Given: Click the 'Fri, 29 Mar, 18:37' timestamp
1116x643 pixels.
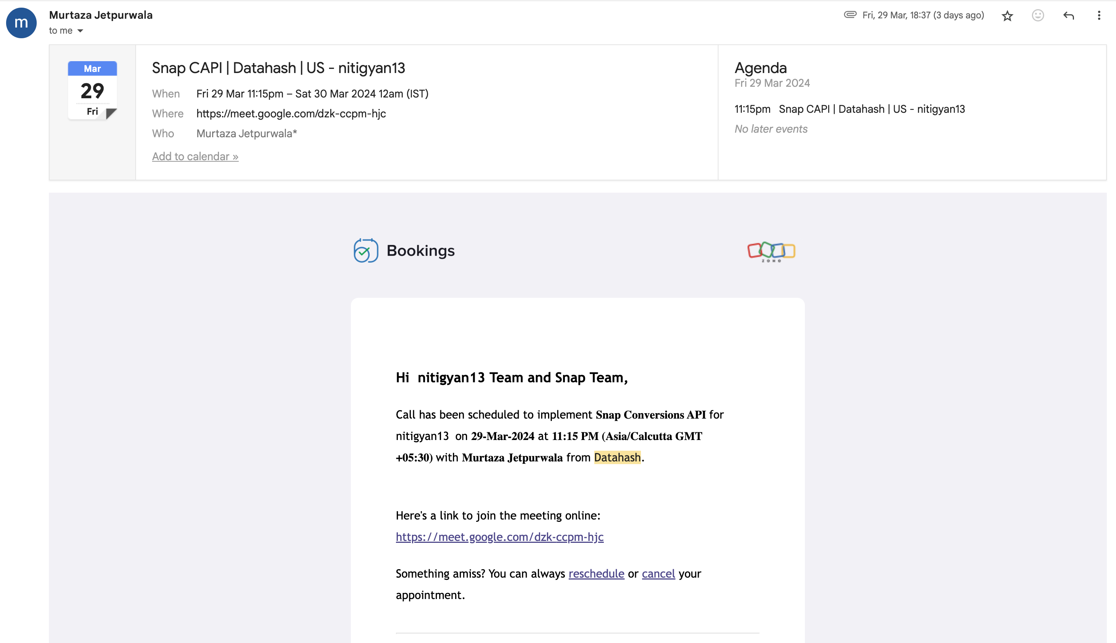Looking at the screenshot, I should pyautogui.click(x=923, y=15).
